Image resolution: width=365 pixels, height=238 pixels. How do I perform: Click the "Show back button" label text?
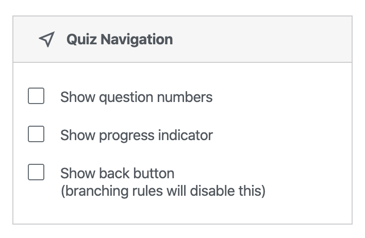[117, 173]
